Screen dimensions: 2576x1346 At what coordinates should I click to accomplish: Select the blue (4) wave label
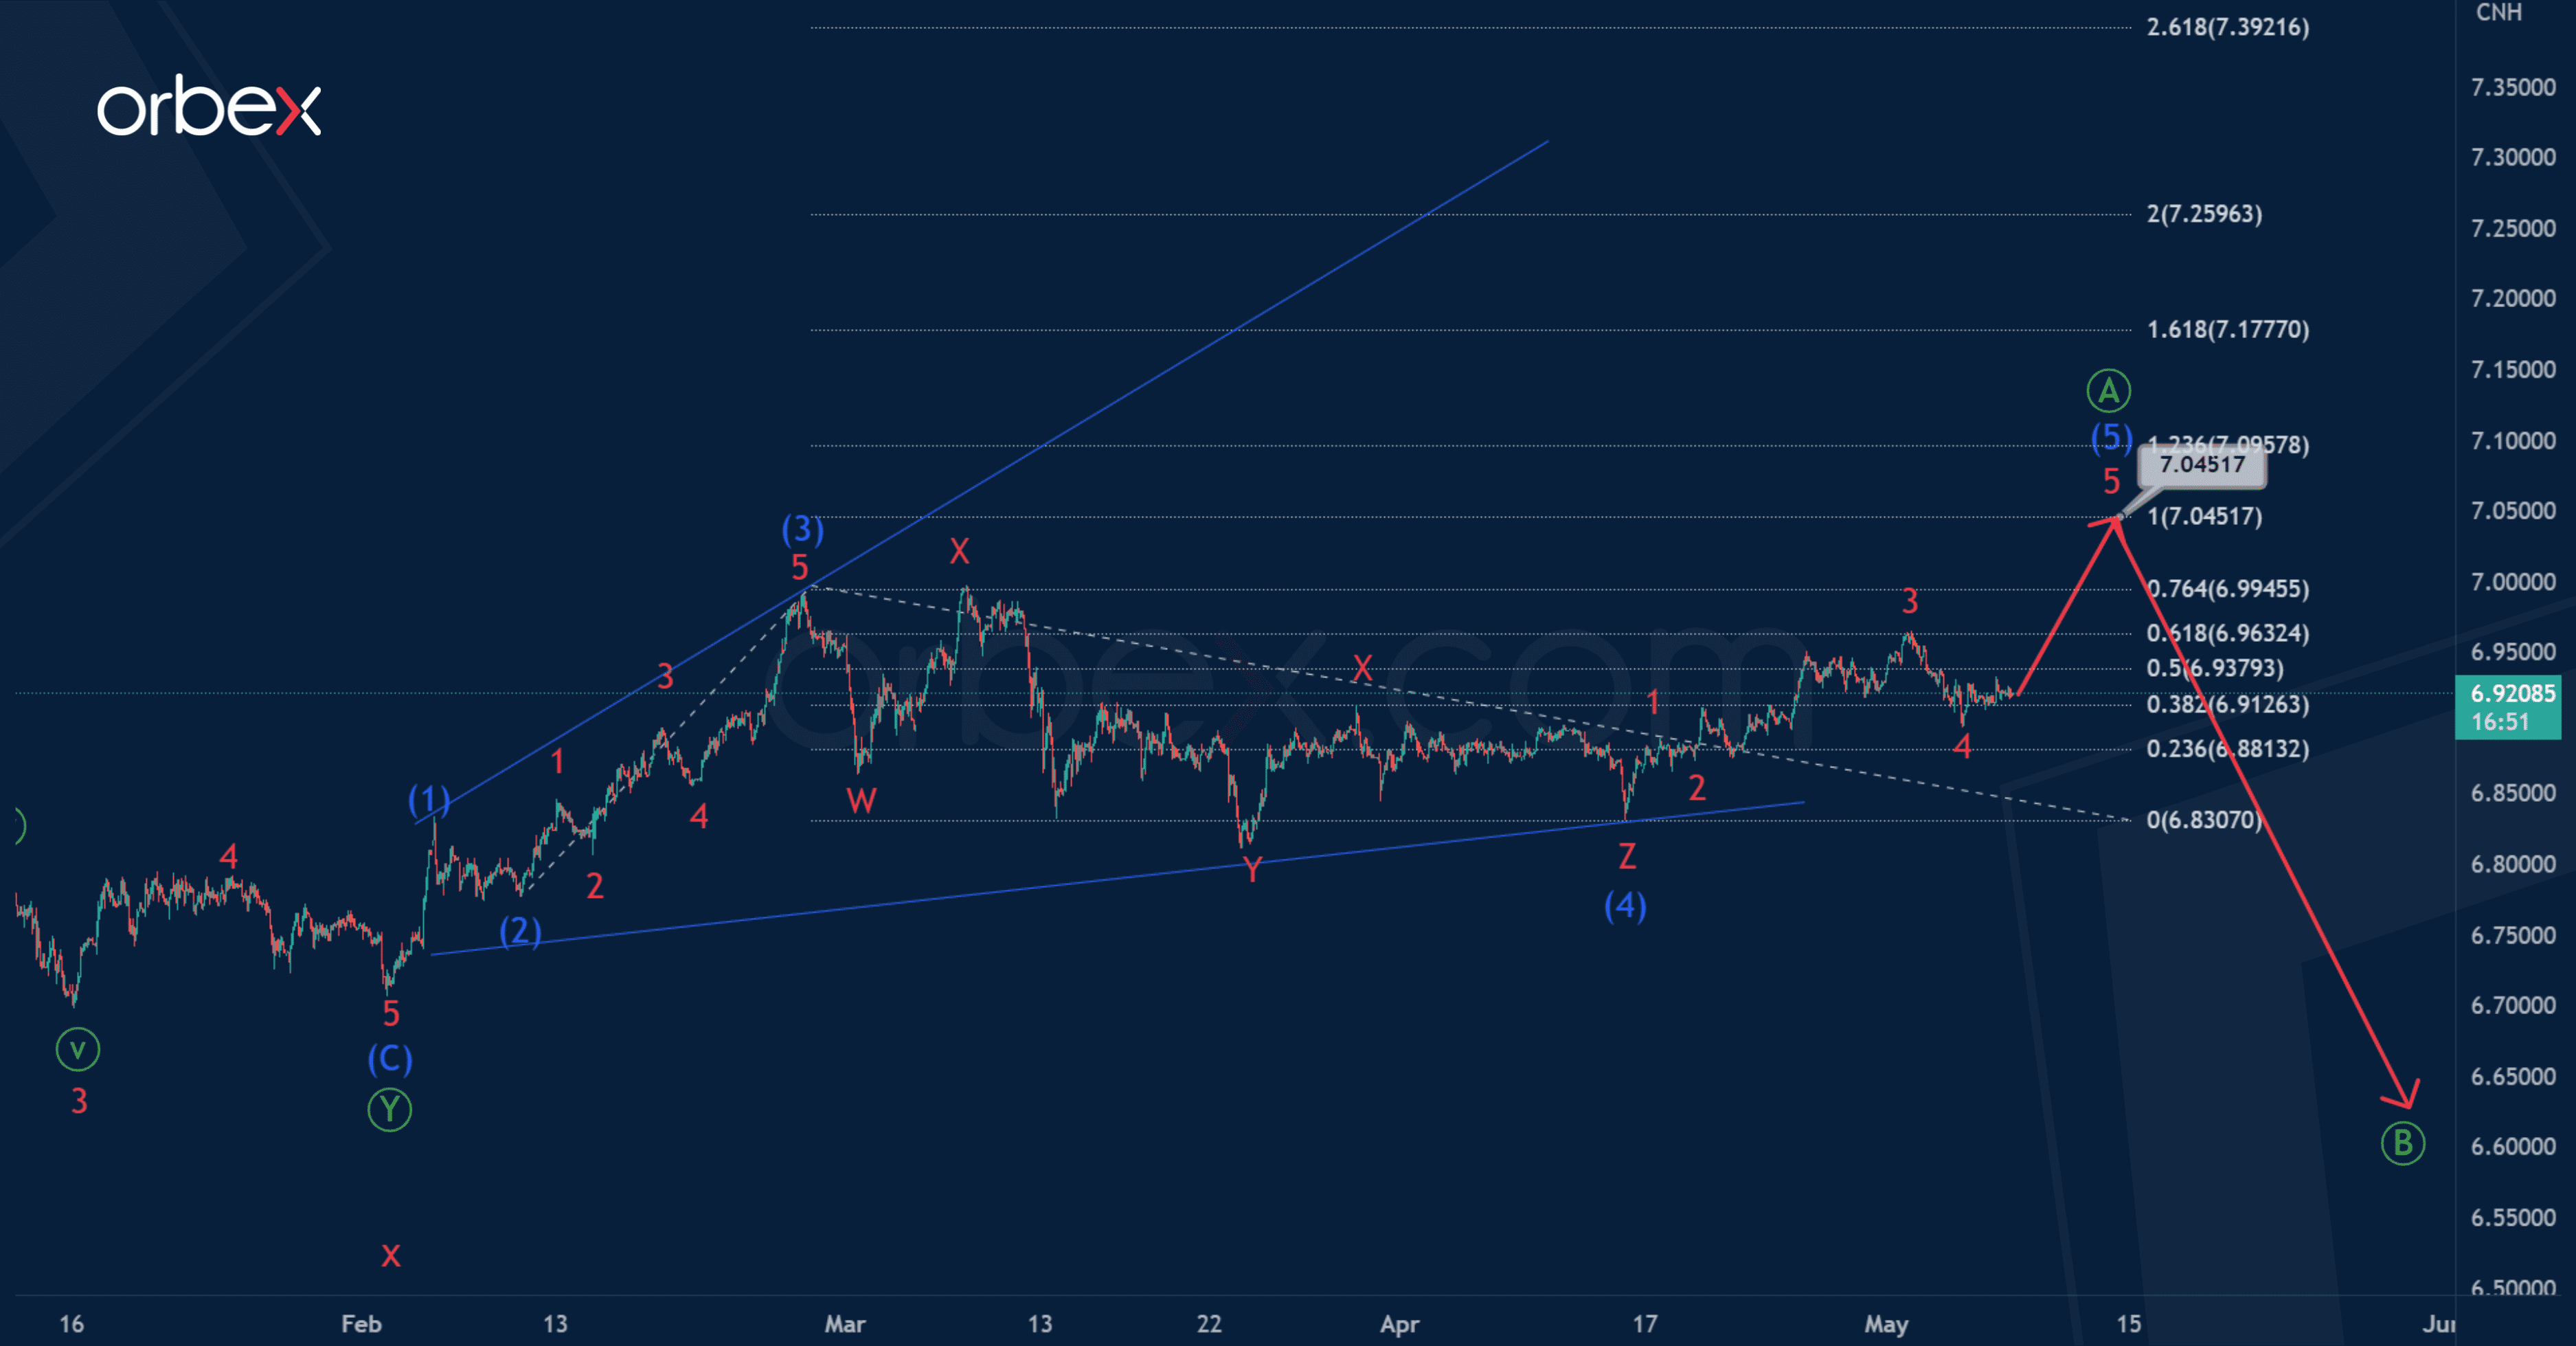(1625, 906)
